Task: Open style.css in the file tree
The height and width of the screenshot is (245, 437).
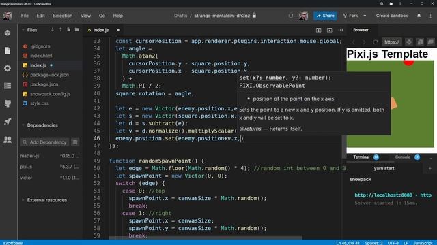Action: [50, 103]
